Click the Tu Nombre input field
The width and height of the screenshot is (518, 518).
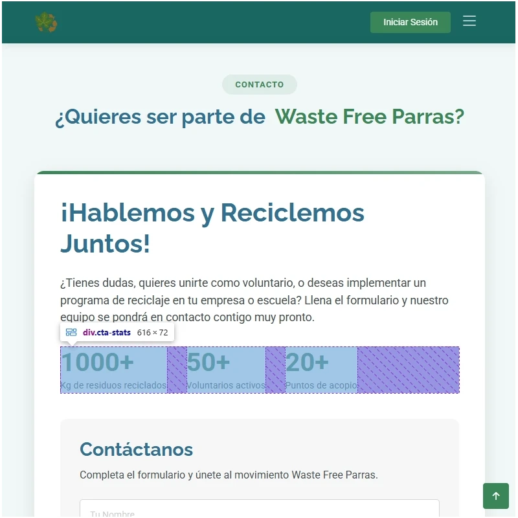[x=260, y=509]
